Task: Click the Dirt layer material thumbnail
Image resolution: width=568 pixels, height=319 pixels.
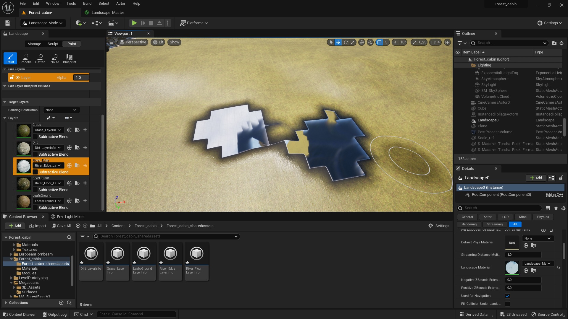Action: tap(23, 148)
